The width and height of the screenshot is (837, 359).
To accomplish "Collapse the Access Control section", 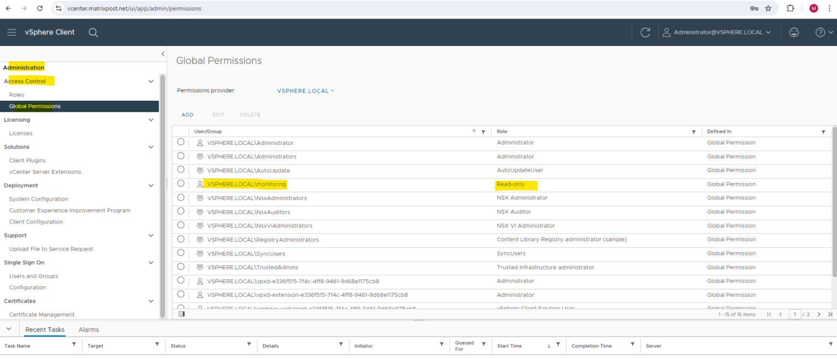I will (151, 81).
